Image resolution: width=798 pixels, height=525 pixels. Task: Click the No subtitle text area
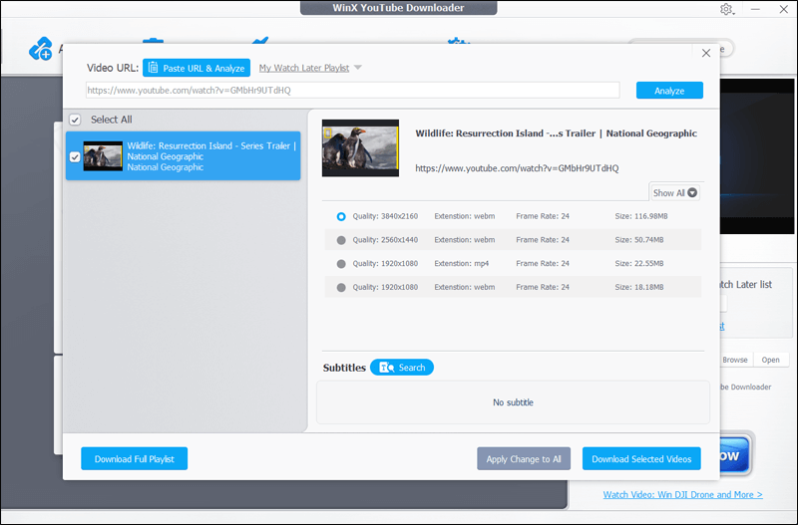coord(513,402)
